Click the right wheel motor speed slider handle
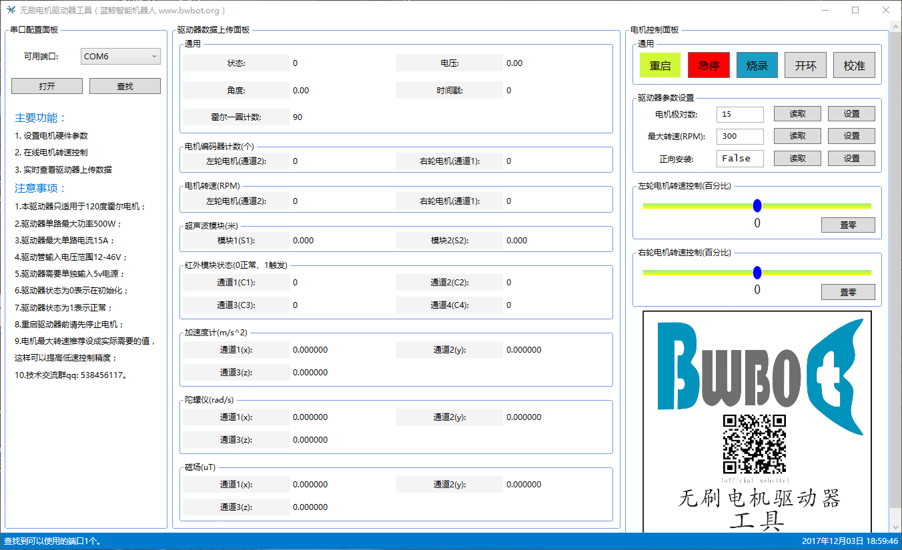Image resolution: width=902 pixels, height=550 pixels. click(757, 272)
